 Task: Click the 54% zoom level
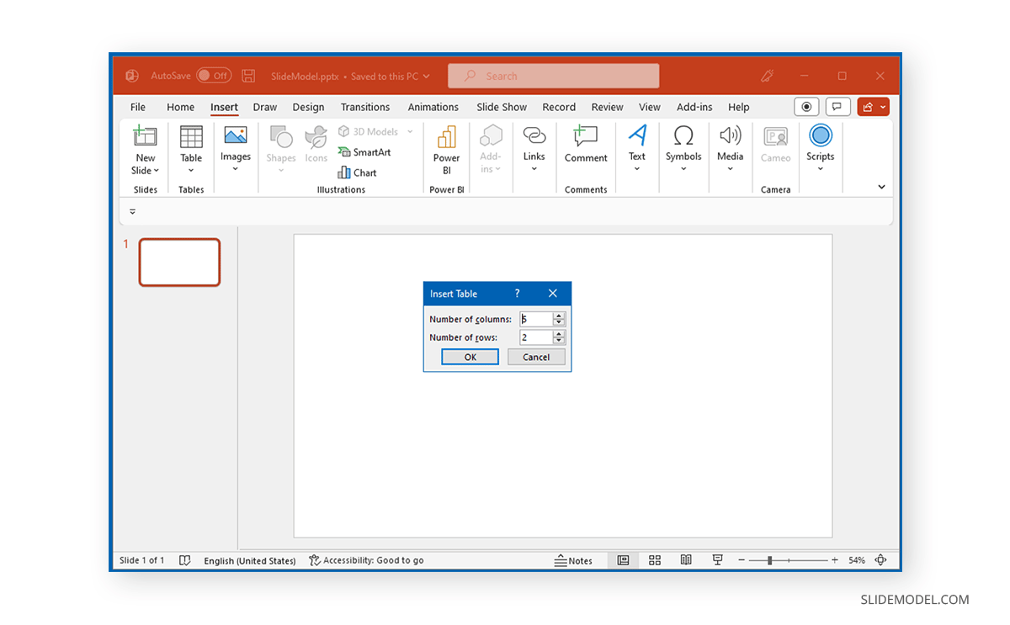tap(857, 560)
